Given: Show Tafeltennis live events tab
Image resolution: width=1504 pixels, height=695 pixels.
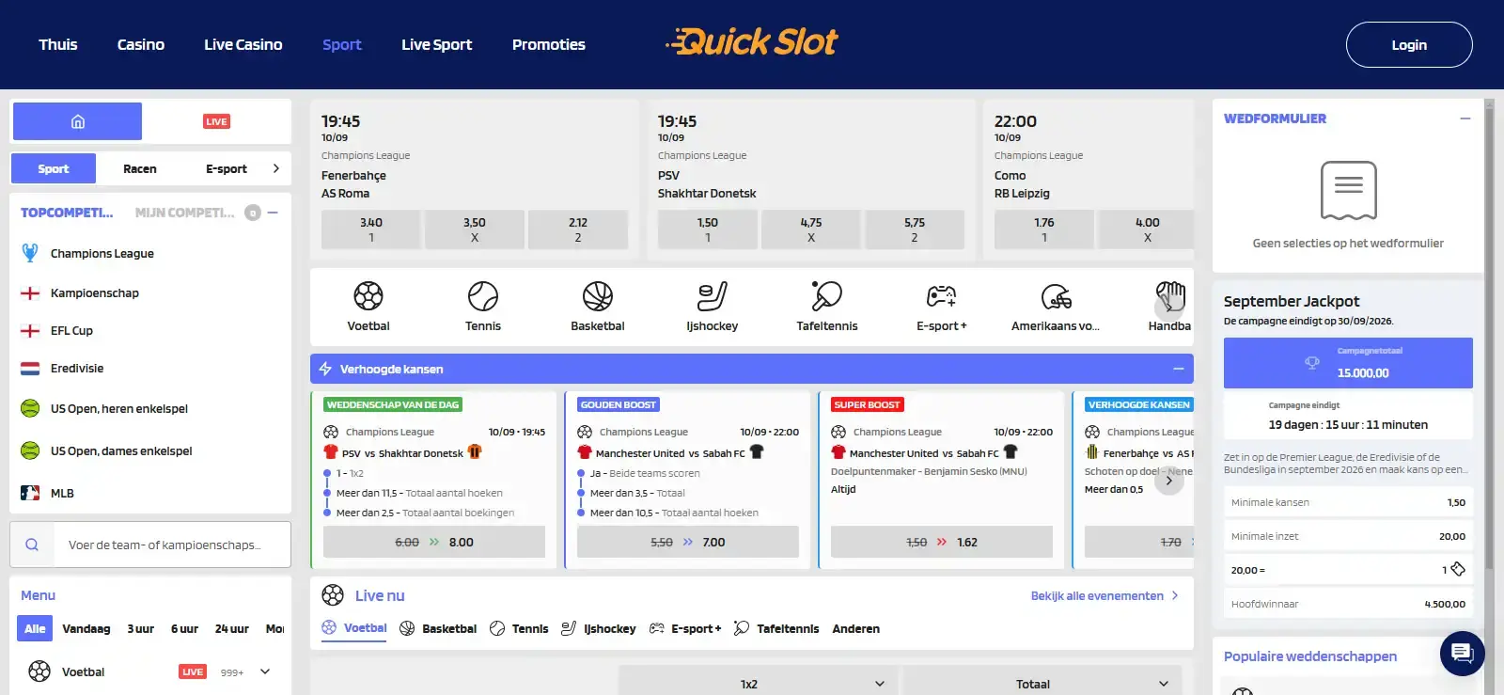Looking at the screenshot, I should coord(776,628).
